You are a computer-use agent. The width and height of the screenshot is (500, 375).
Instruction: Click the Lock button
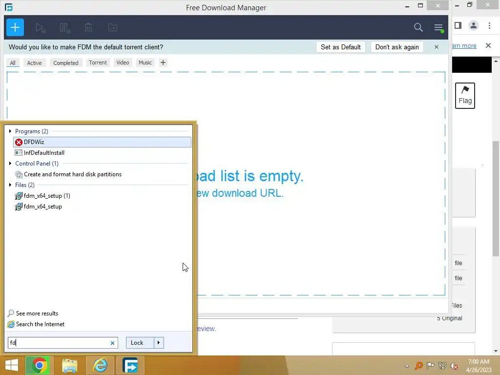[x=140, y=343]
